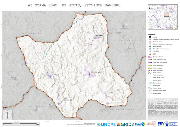Click the 'AS OKEMA OTOTO' neighboring area label

point(123,110)
